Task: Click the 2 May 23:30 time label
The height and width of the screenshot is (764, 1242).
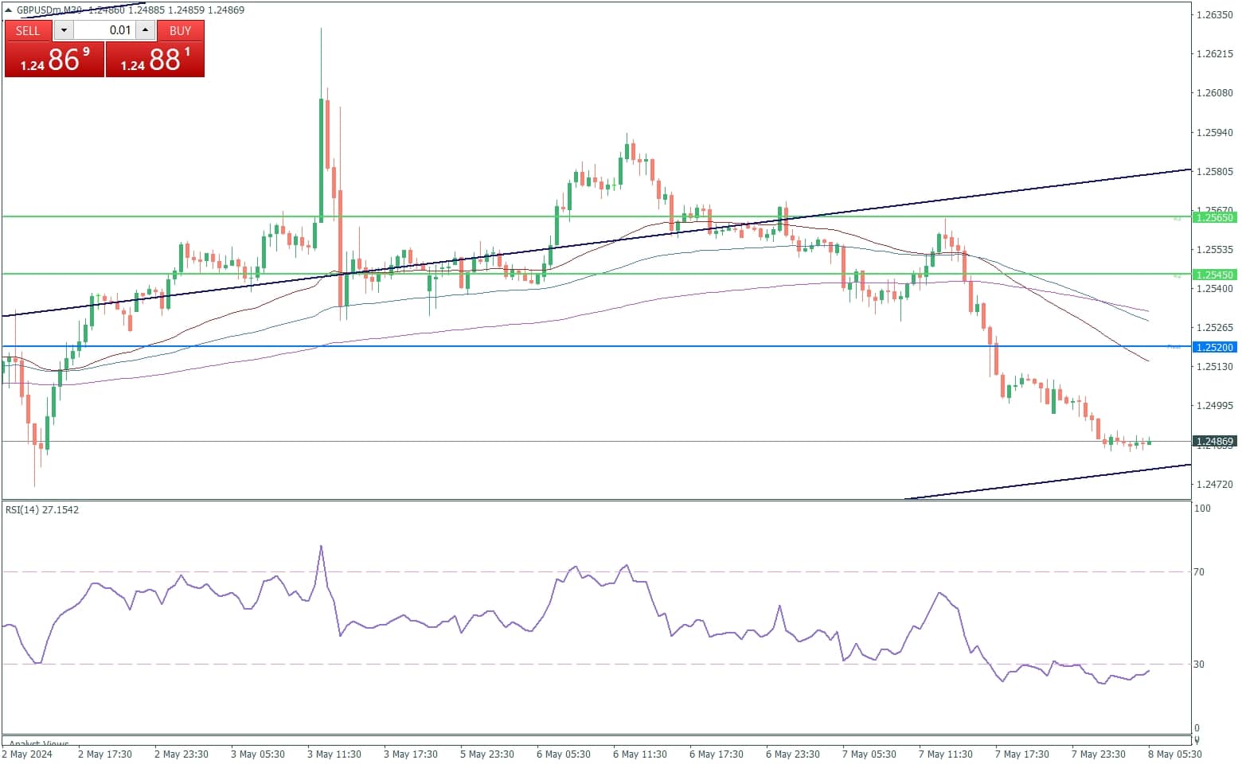Action: pos(182,754)
